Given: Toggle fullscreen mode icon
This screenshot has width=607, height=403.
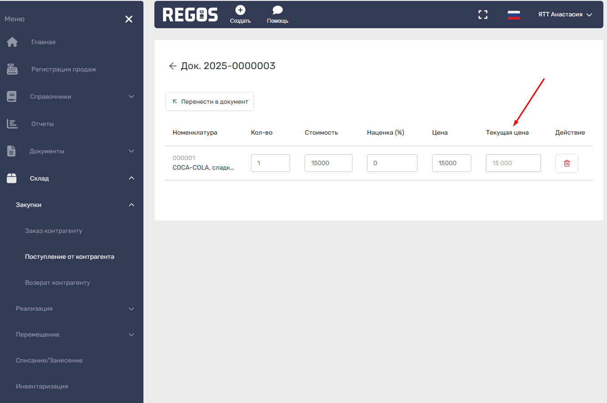Looking at the screenshot, I should pyautogui.click(x=483, y=15).
